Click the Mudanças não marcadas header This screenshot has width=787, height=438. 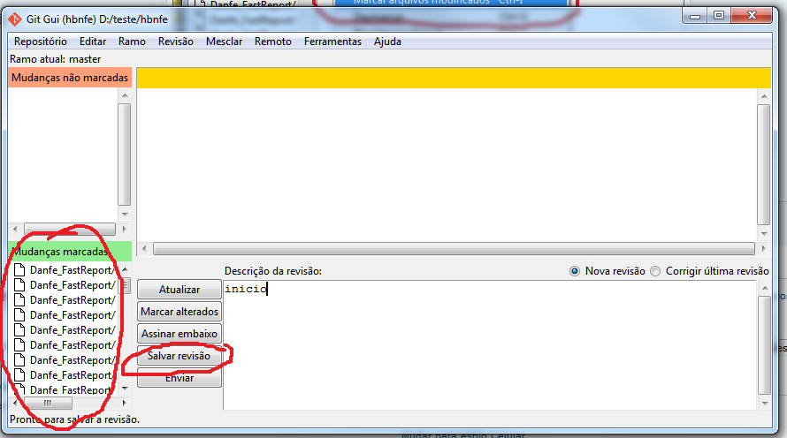pyautogui.click(x=70, y=78)
